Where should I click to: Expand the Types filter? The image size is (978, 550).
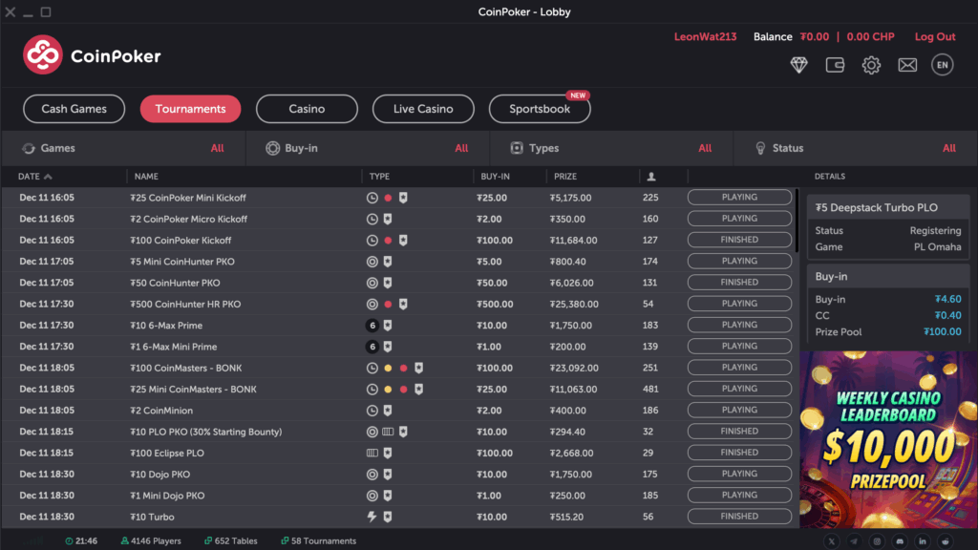click(x=612, y=148)
